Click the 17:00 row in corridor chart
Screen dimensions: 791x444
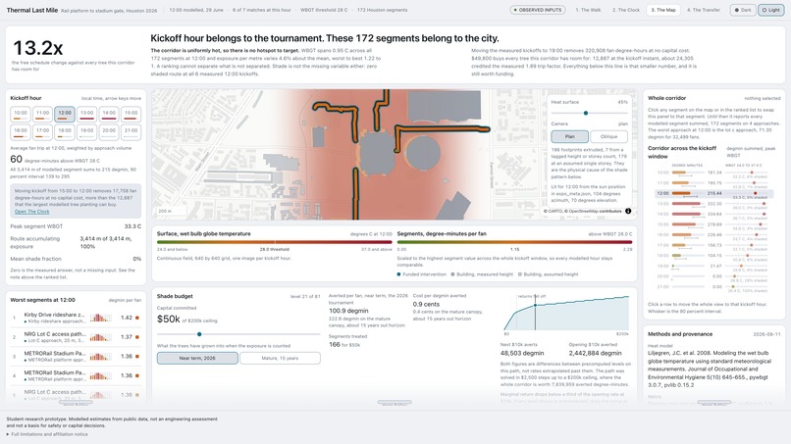click(x=713, y=245)
